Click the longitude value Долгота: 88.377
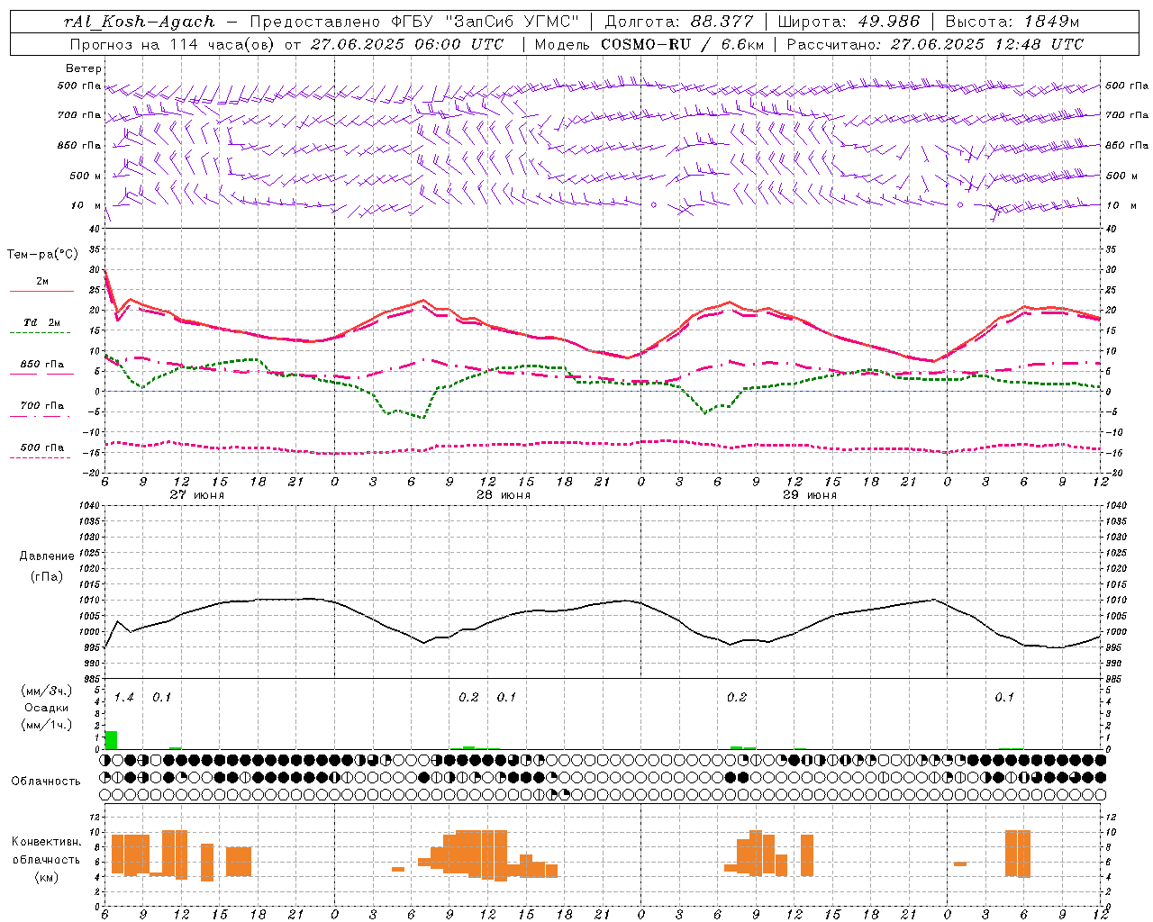Screen dimensions: 1153x922 pos(679,22)
